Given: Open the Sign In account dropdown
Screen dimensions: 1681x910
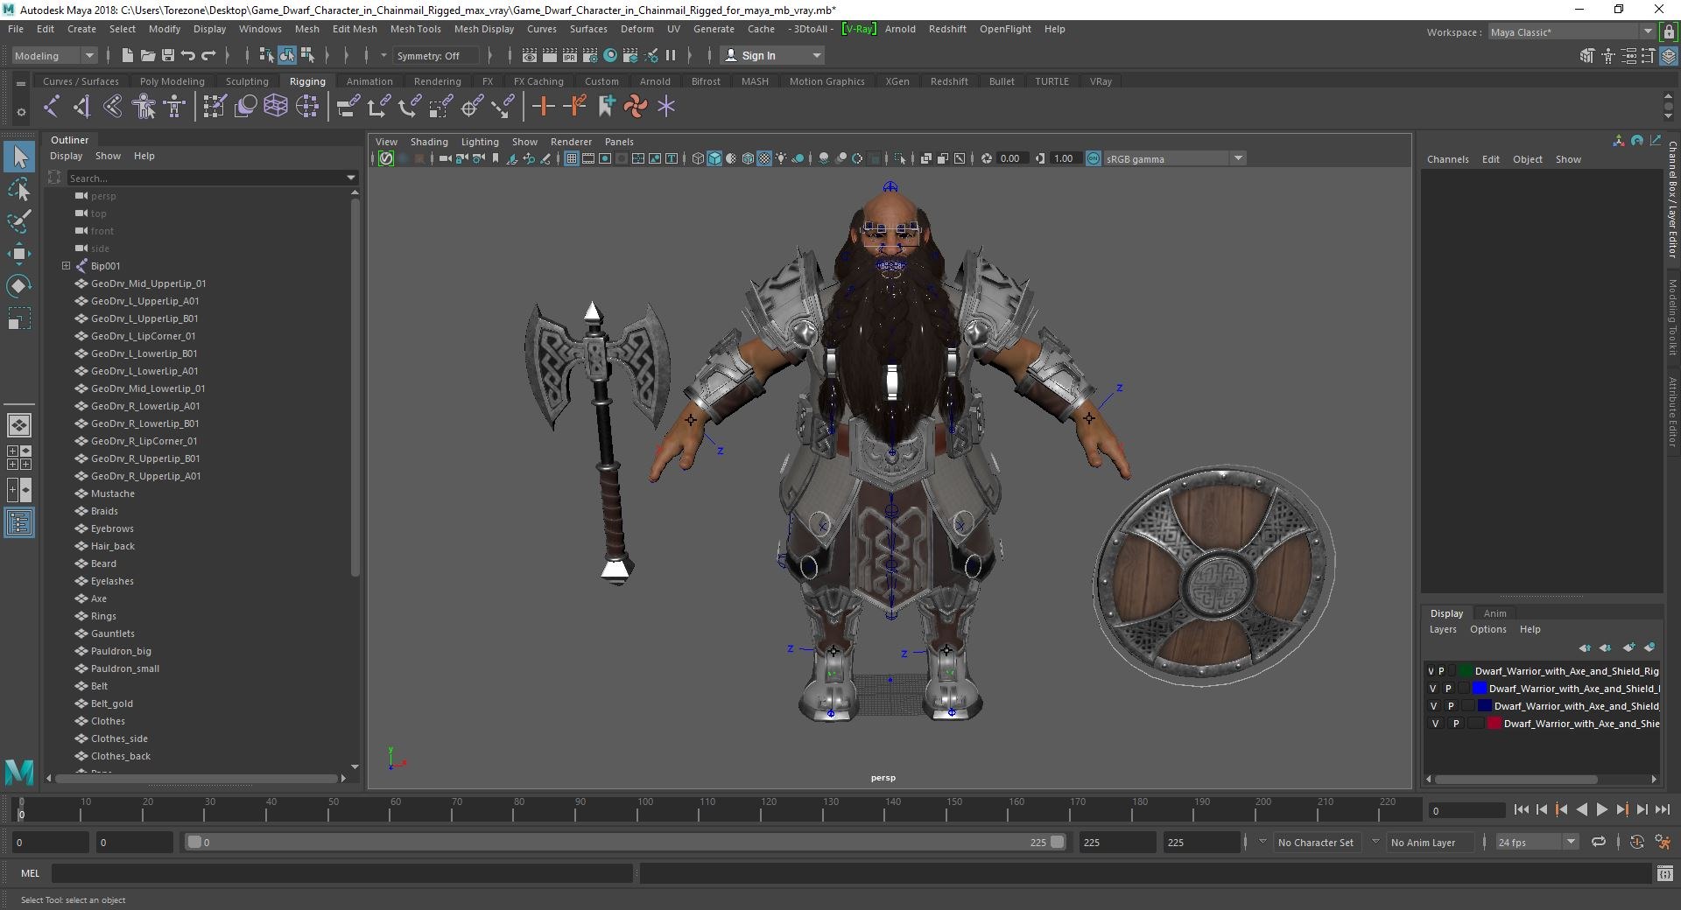Looking at the screenshot, I should 773,55.
